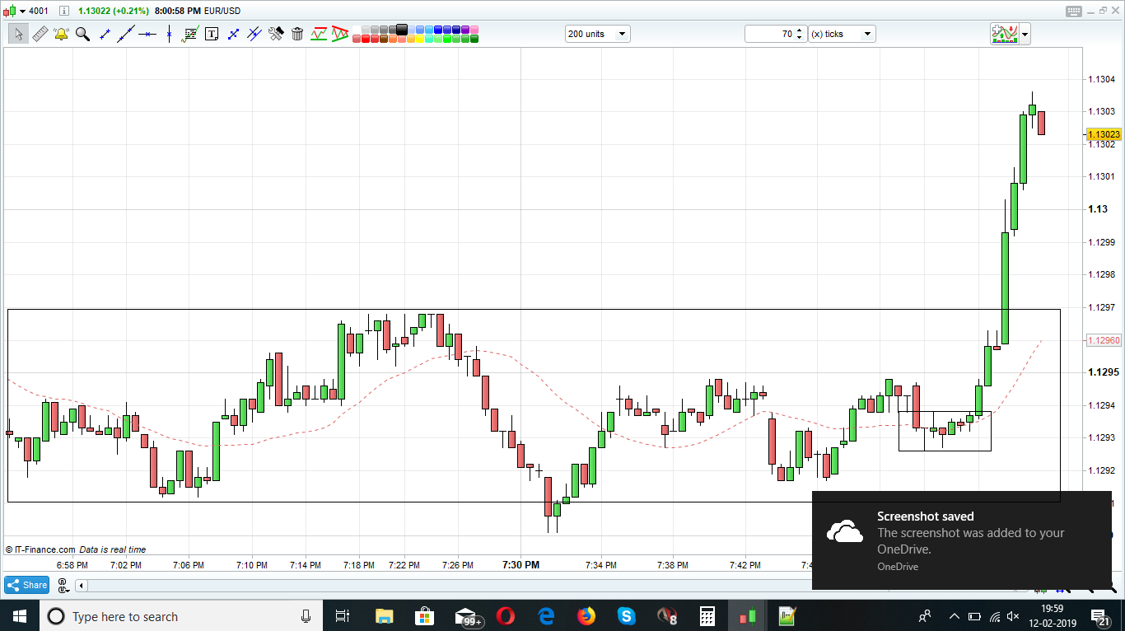Show hidden system tray icons
The width and height of the screenshot is (1125, 631).
(x=955, y=616)
